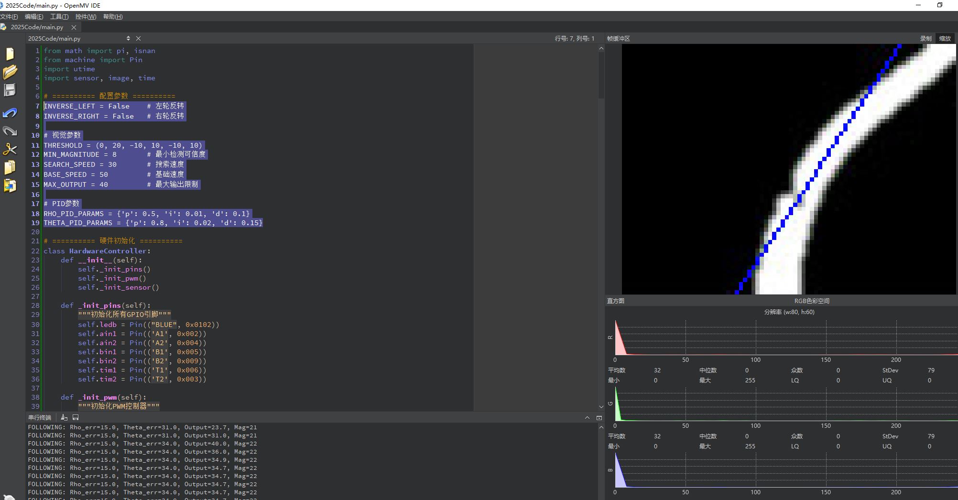Screen dimensions: 958x500
Task: Toggle the 缩放 zoom button
Action: coord(945,38)
